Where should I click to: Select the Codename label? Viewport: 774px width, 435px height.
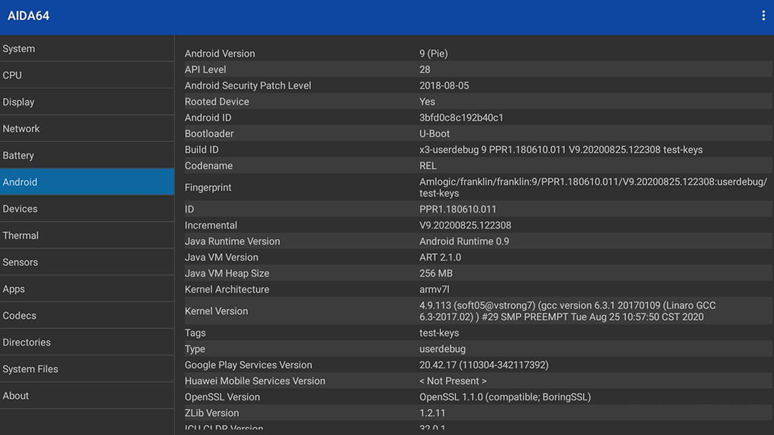click(209, 166)
